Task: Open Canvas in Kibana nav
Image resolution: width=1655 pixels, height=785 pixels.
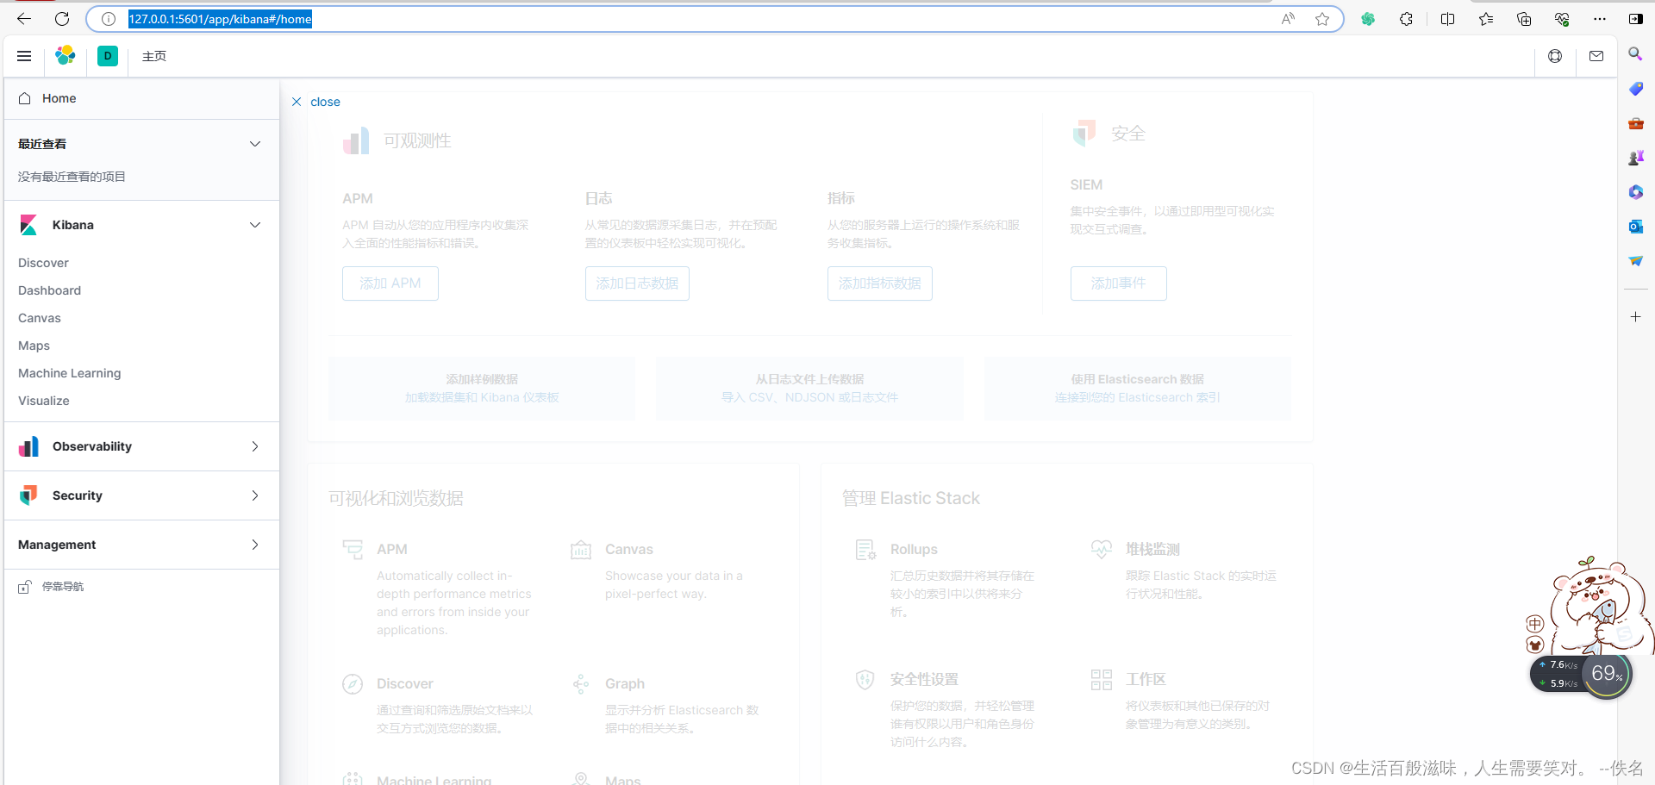Action: [x=40, y=318]
